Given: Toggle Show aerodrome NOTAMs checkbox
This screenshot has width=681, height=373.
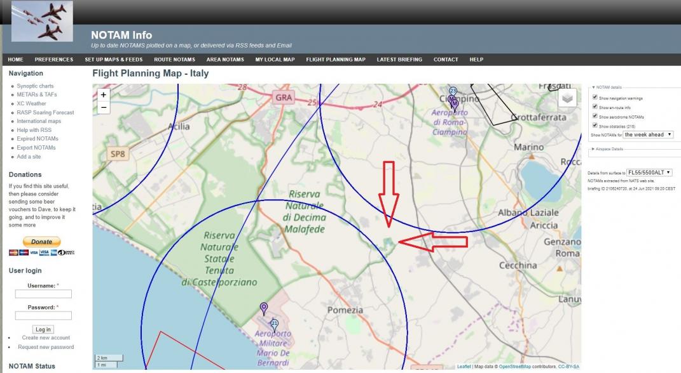Looking at the screenshot, I should point(595,116).
